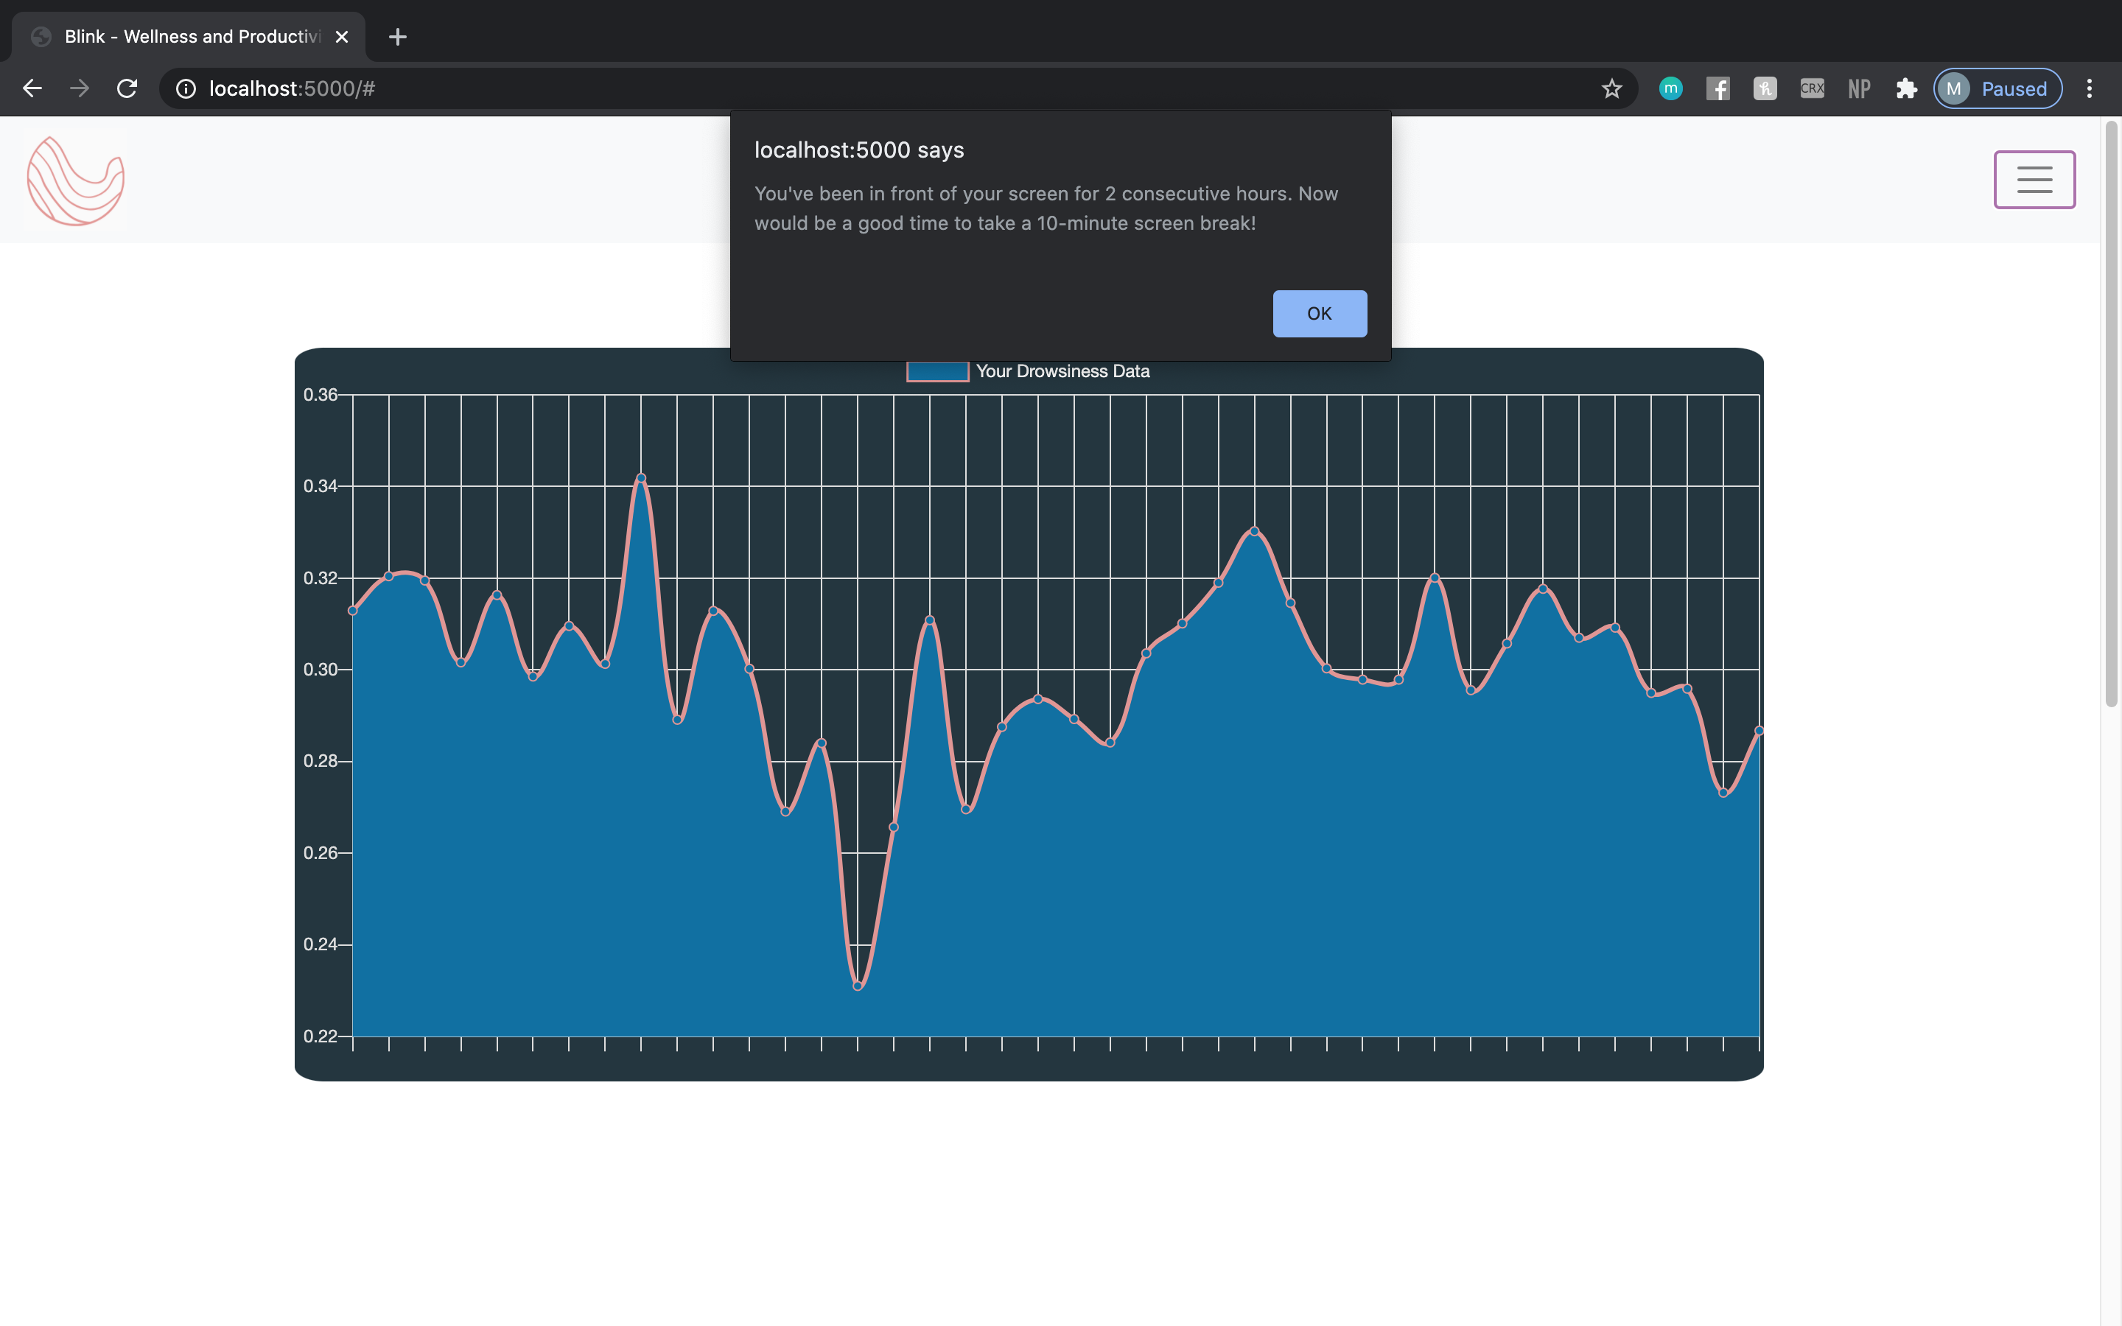The width and height of the screenshot is (2122, 1326).
Task: Go back using the browser back arrow
Action: pyautogui.click(x=32, y=88)
